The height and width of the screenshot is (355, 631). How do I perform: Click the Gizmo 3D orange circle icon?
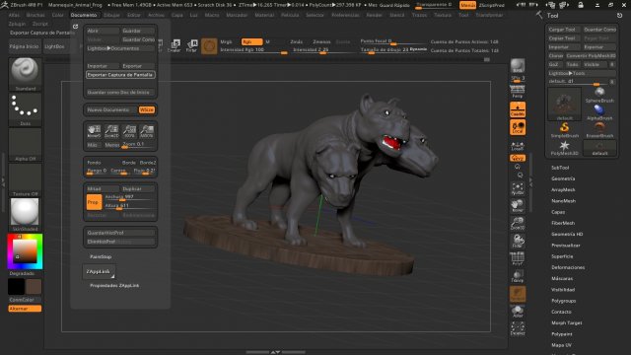tap(209, 46)
